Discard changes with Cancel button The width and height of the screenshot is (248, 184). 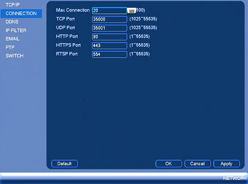[198, 163]
